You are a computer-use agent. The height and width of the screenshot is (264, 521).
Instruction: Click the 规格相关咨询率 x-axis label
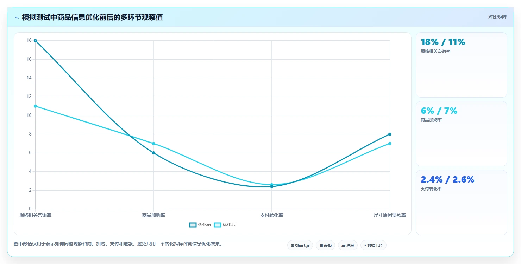pyautogui.click(x=35, y=215)
